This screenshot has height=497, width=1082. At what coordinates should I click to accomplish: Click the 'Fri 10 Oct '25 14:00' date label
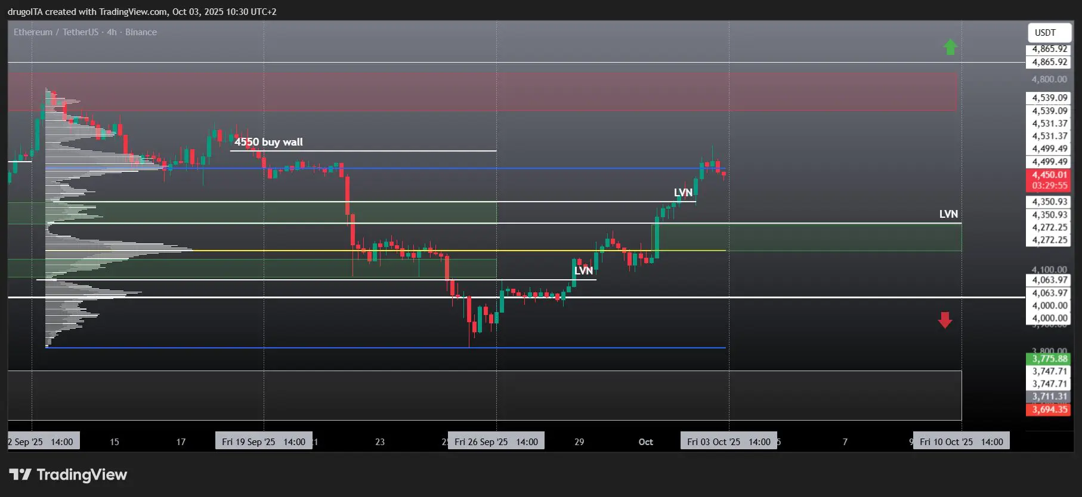tap(962, 442)
